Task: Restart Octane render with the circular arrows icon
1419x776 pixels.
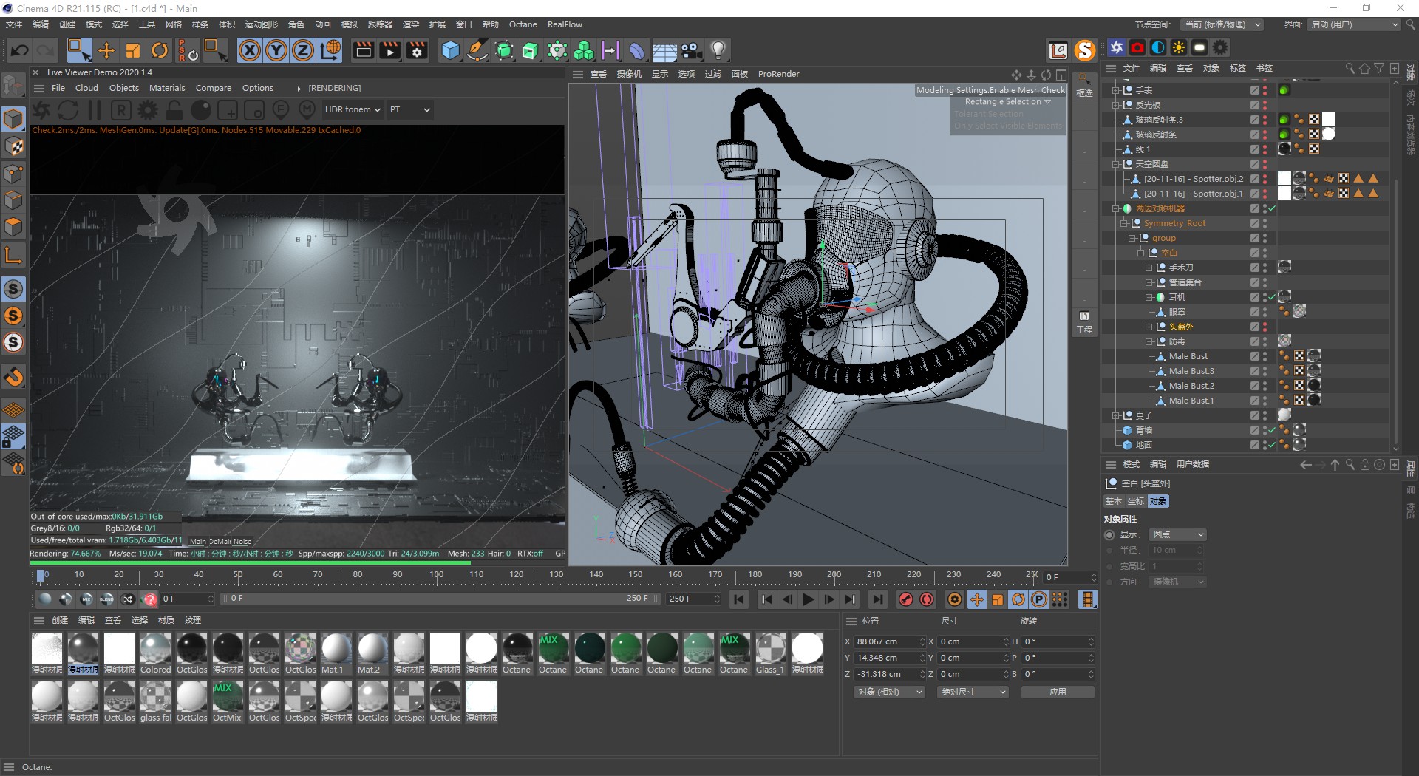Action: click(x=68, y=110)
